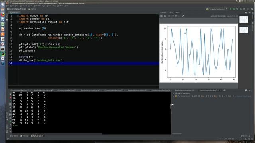Open Amazon launcher in the dock

pos(3,39)
